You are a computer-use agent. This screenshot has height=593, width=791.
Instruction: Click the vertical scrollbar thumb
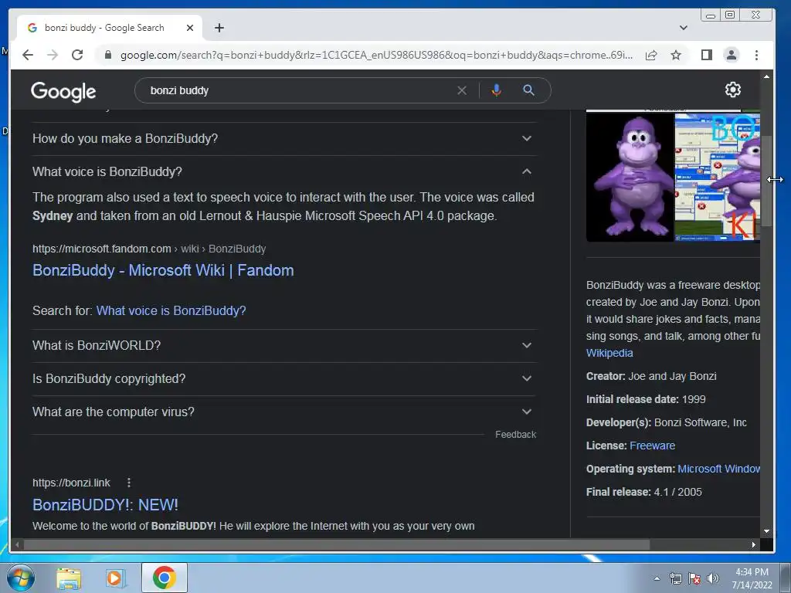click(x=767, y=181)
